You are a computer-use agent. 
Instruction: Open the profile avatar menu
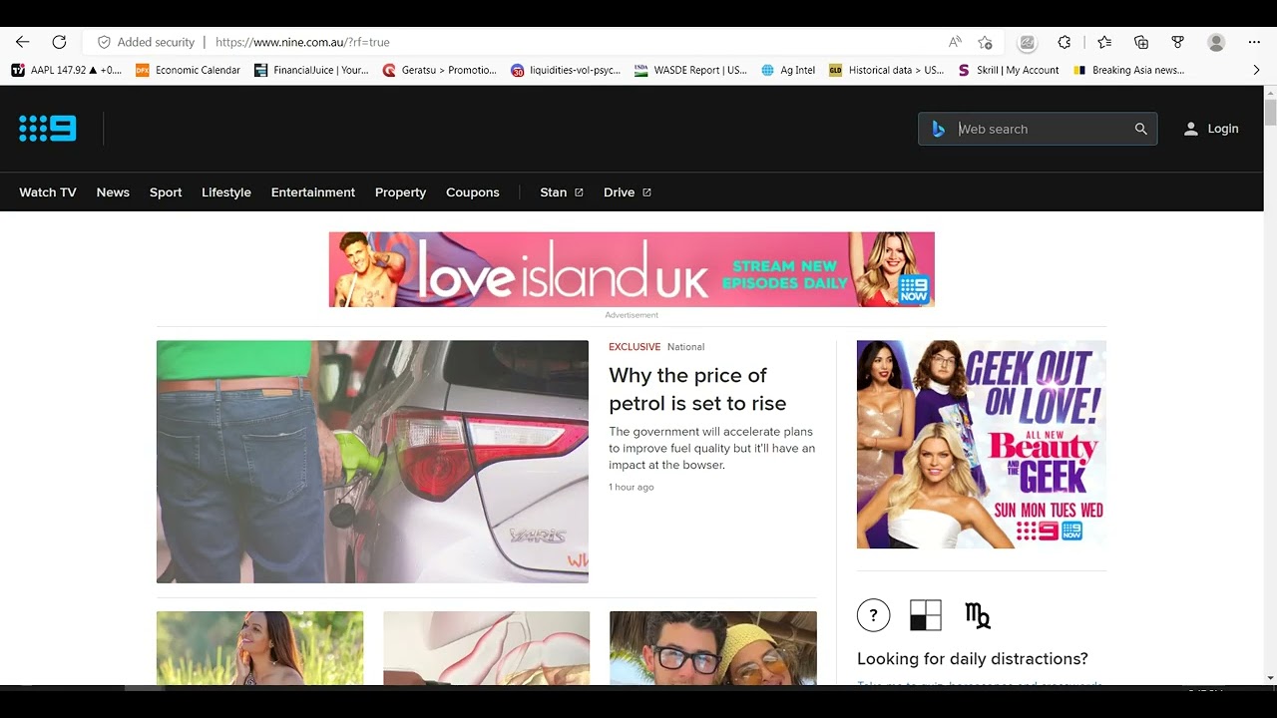click(x=1215, y=42)
